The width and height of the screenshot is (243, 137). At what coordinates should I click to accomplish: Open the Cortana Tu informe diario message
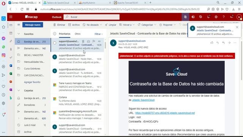pyautogui.click(x=77, y=100)
